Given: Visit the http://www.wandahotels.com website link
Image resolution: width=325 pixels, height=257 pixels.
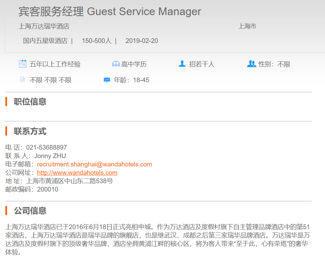Looking at the screenshot, I should [77, 173].
